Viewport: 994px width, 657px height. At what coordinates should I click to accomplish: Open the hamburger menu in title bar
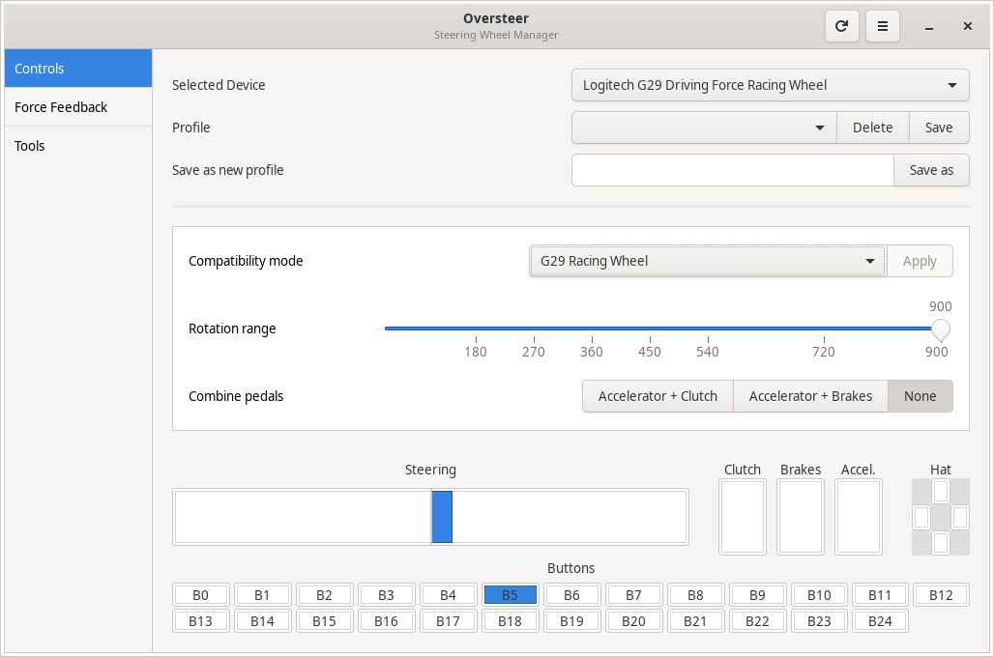tap(882, 27)
